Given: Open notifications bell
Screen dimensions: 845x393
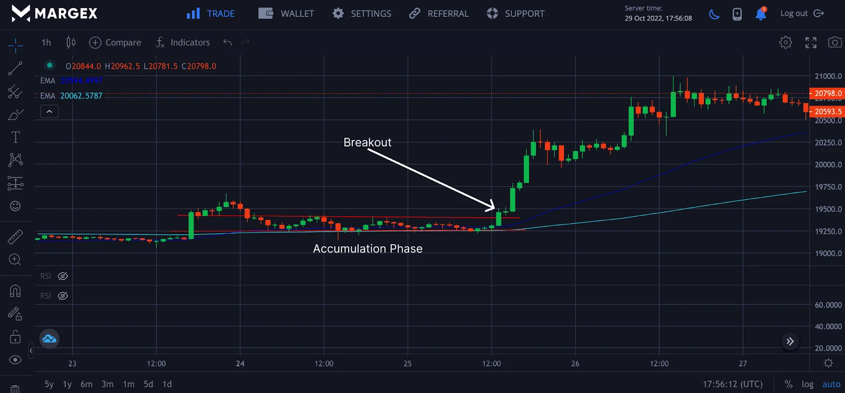Looking at the screenshot, I should click(760, 14).
